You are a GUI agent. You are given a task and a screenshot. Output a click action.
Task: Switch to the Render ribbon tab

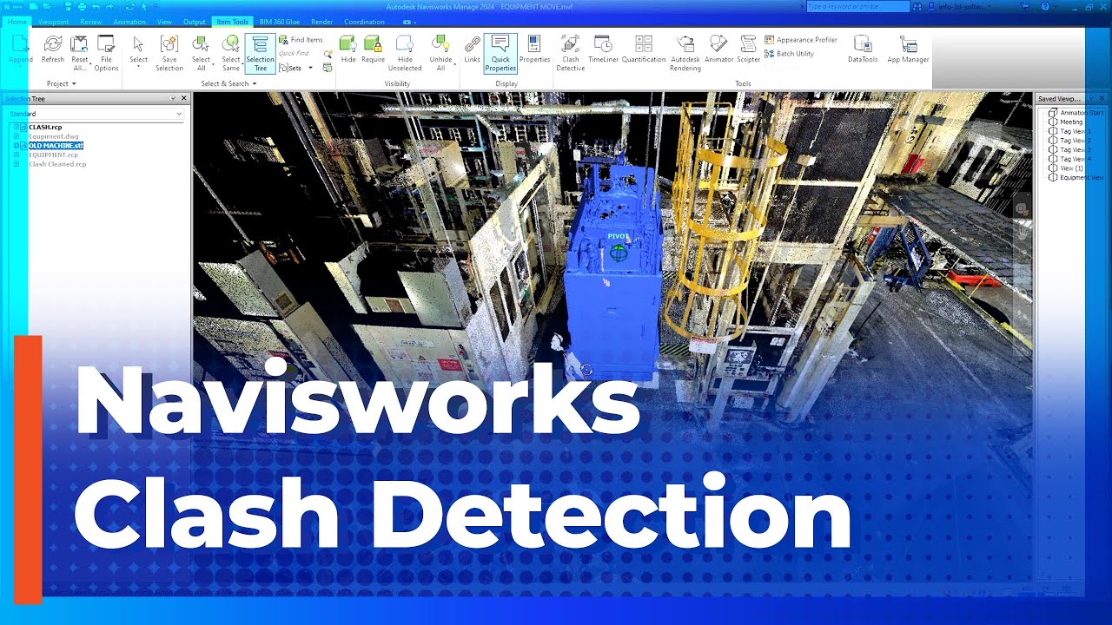[322, 22]
